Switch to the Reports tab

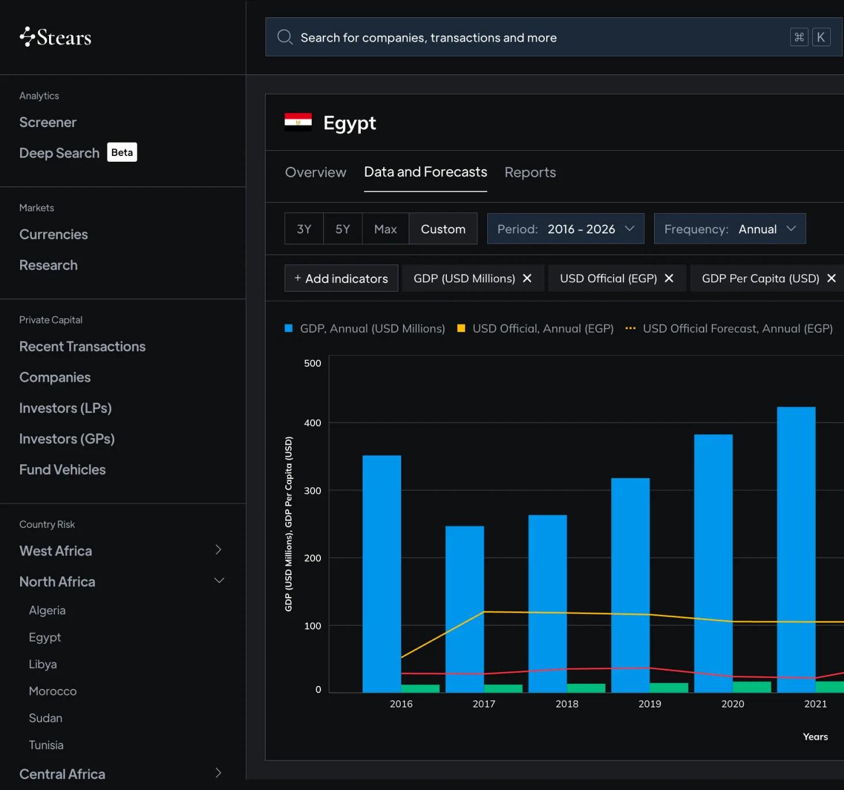point(530,172)
